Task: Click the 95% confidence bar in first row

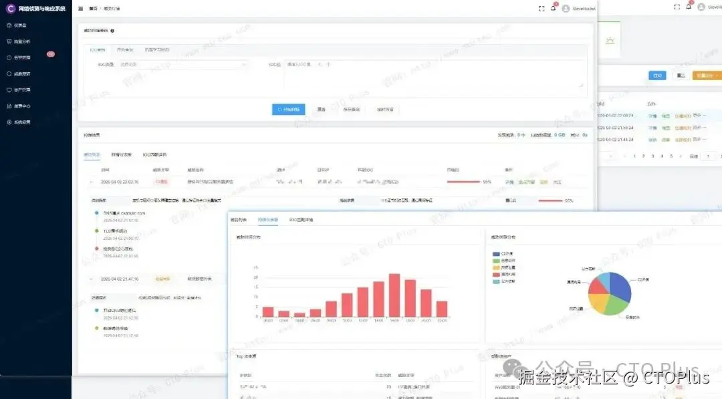Action: coord(463,182)
